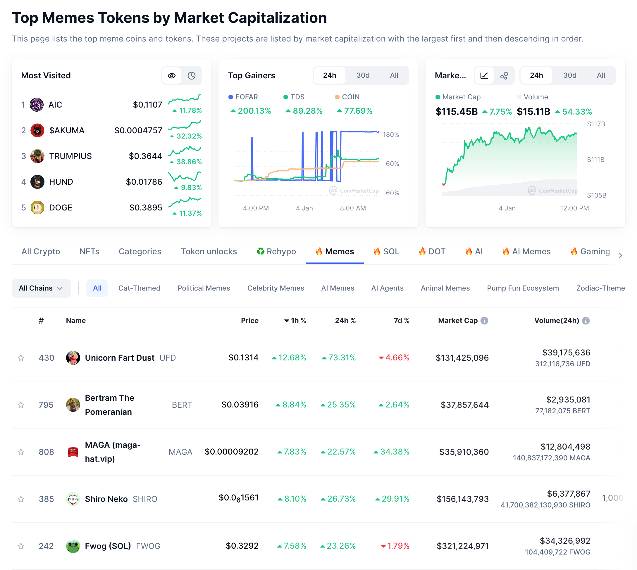Select the Political Memes filter

[203, 288]
